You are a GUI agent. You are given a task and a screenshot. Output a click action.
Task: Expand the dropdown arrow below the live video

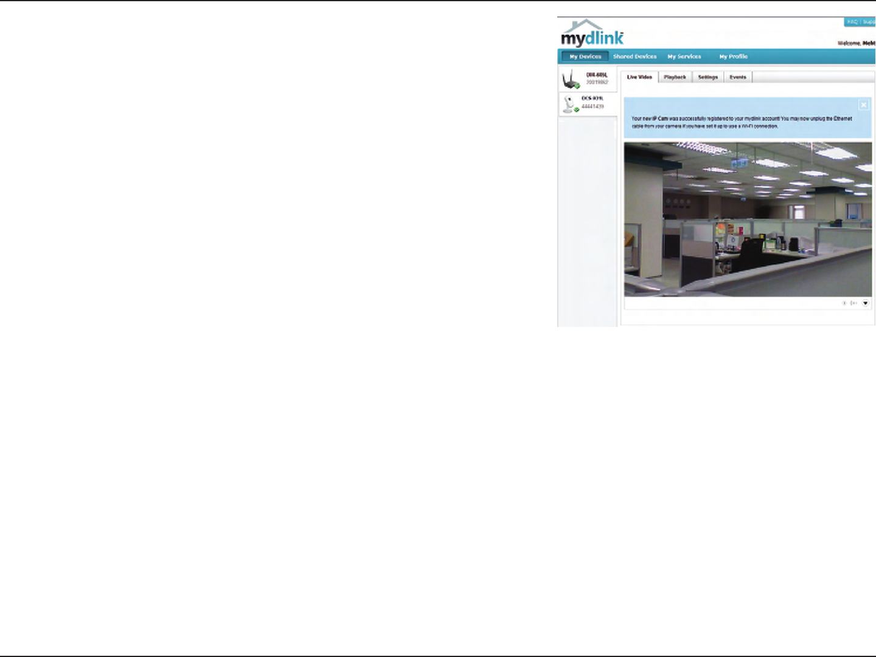[866, 303]
